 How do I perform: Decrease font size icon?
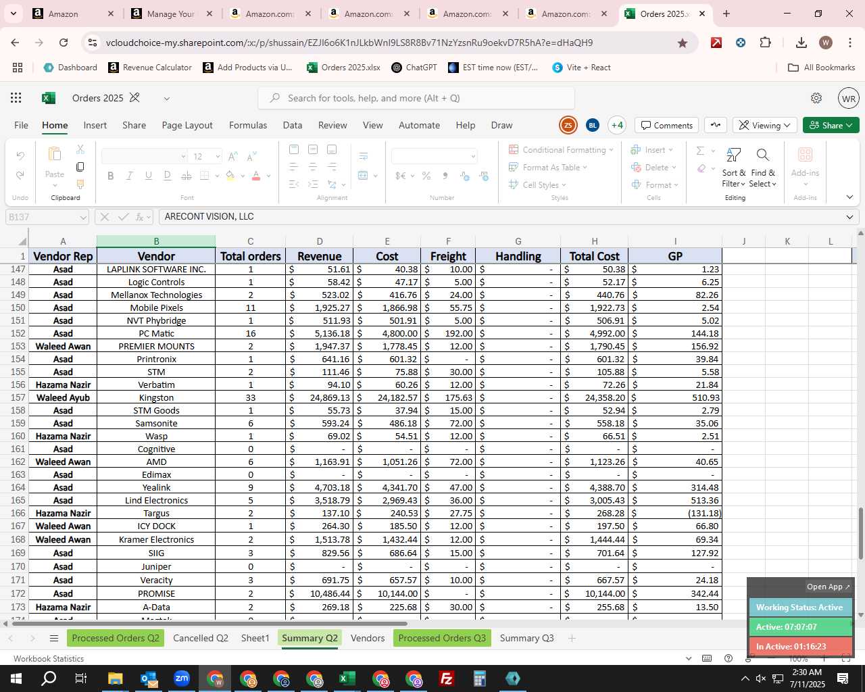point(251,156)
